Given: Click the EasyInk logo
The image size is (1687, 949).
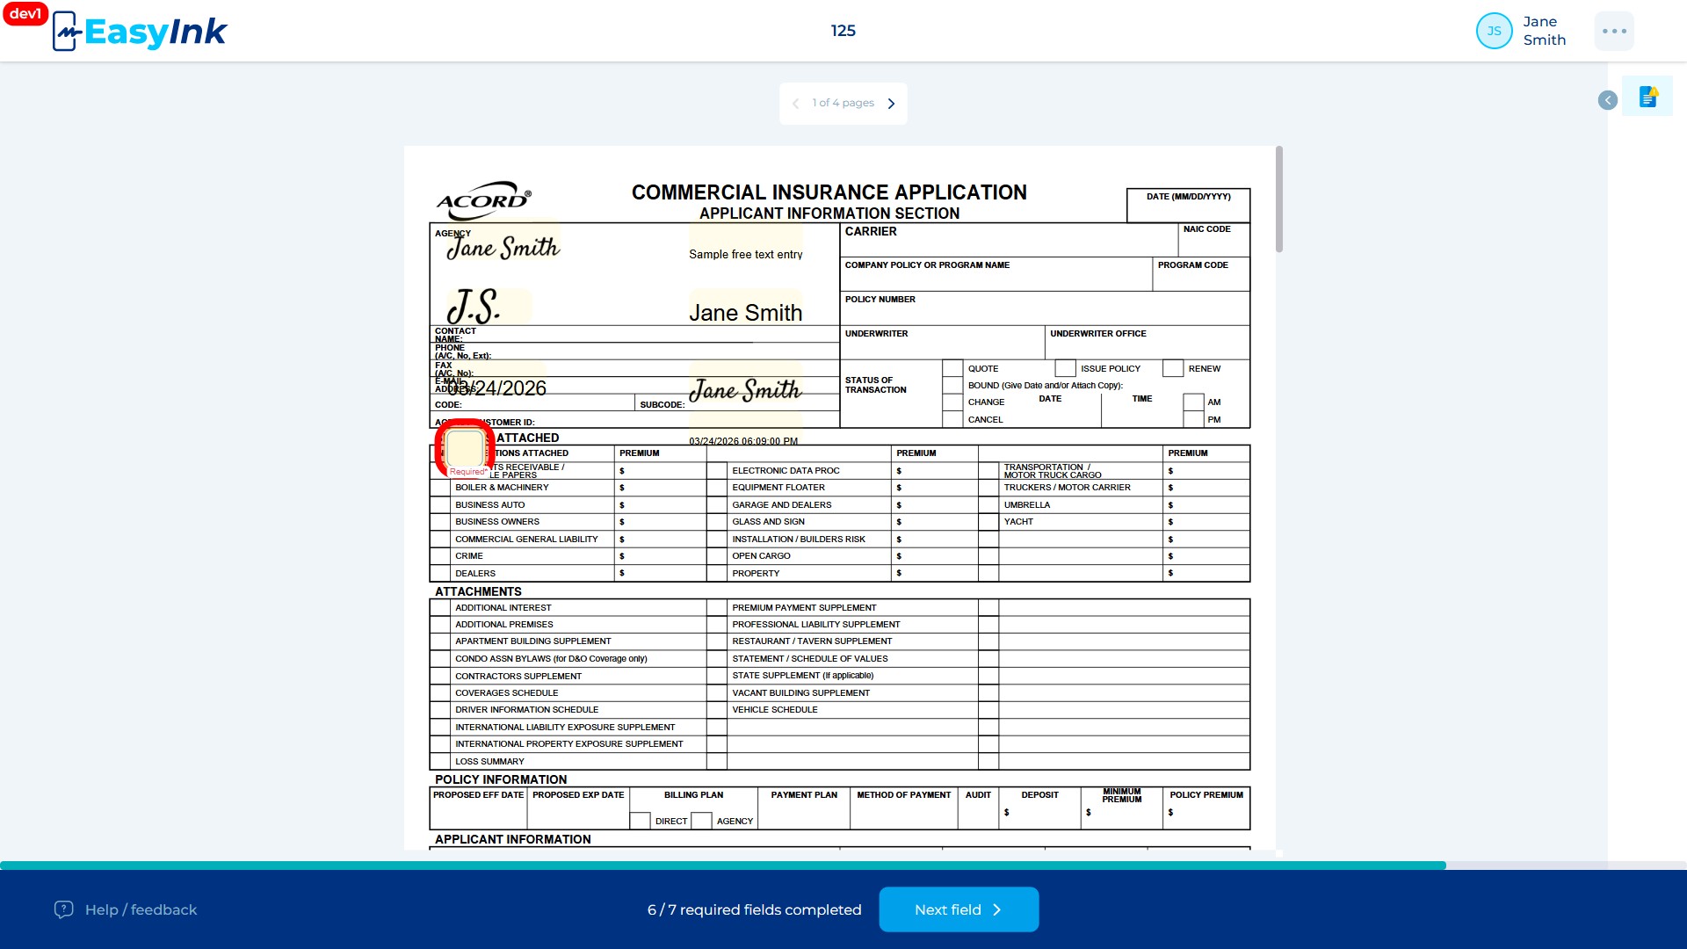Looking at the screenshot, I should pyautogui.click(x=140, y=32).
